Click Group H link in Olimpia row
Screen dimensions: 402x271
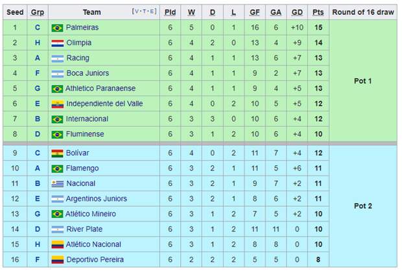tap(38, 43)
